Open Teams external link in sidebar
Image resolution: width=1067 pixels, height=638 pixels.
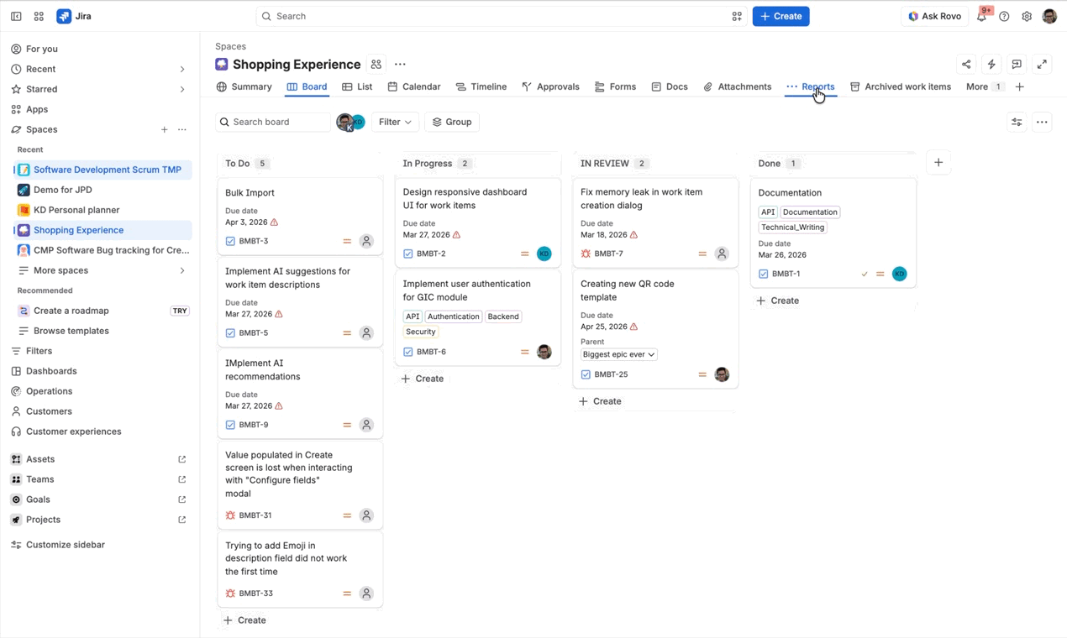pos(182,479)
